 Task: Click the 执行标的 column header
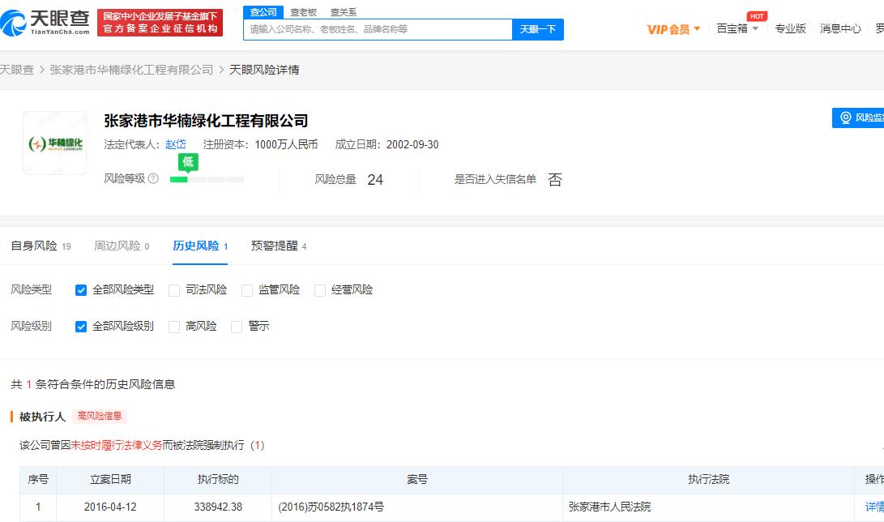(x=218, y=479)
